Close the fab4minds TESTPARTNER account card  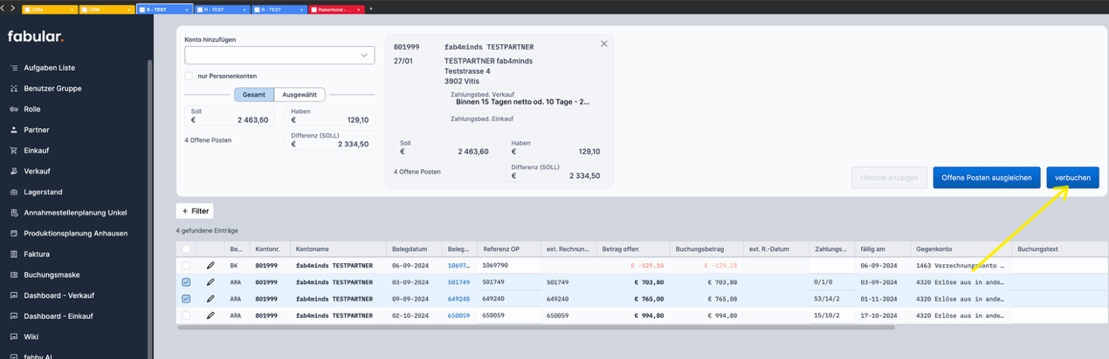coord(603,44)
